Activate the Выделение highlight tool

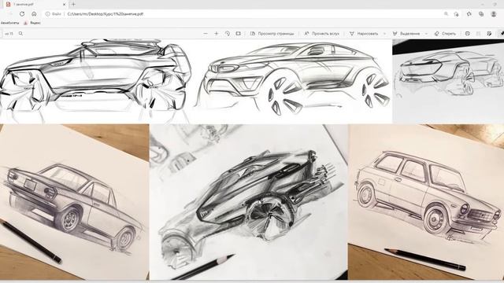[x=406, y=33]
